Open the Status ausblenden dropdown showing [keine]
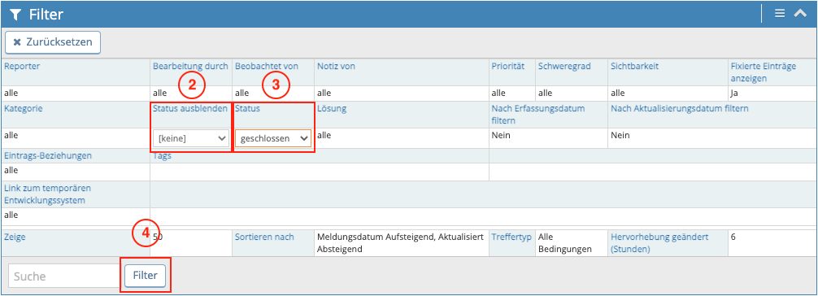Image resolution: width=818 pixels, height=296 pixels. (x=191, y=139)
